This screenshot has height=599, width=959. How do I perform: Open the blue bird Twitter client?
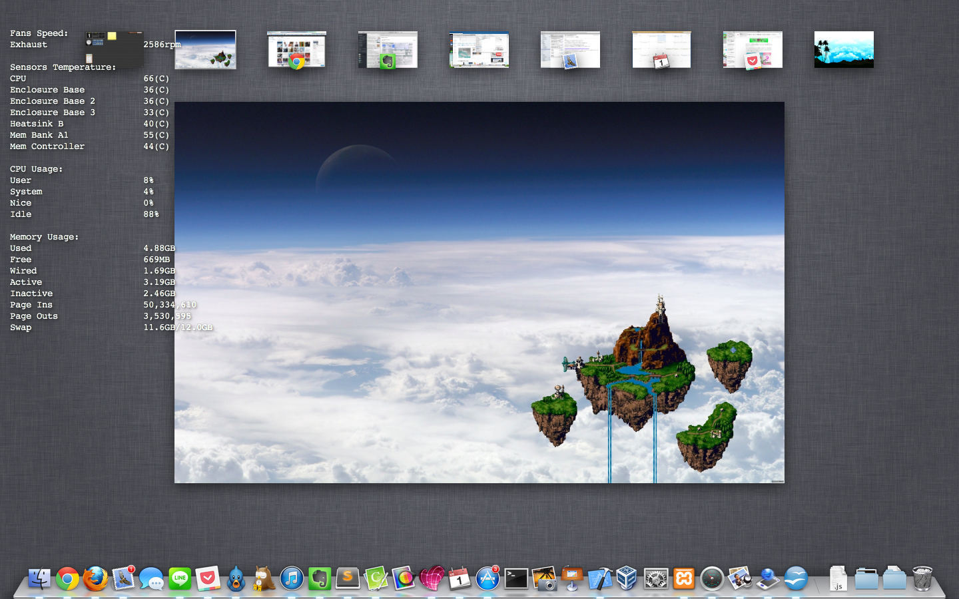[236, 578]
